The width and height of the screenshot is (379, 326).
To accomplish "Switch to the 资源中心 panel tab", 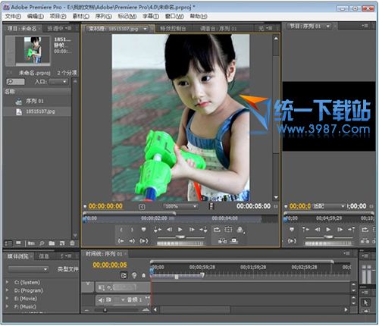I will (x=55, y=28).
